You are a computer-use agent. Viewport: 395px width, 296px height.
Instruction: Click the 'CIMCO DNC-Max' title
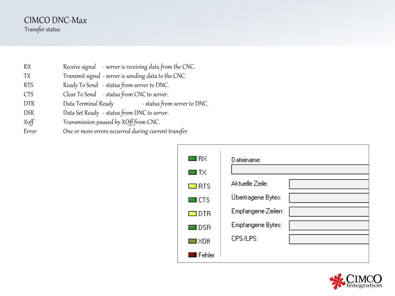(56, 20)
